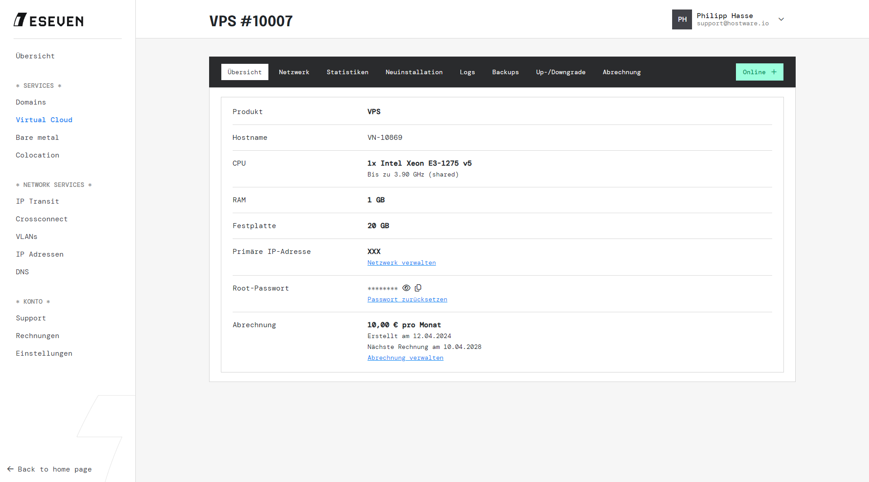Click the back arrow to home page
This screenshot has width=869, height=482.
10,469
